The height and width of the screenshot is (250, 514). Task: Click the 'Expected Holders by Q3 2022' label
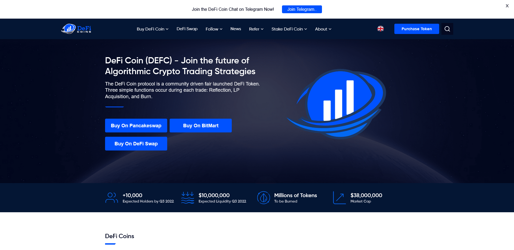(148, 201)
